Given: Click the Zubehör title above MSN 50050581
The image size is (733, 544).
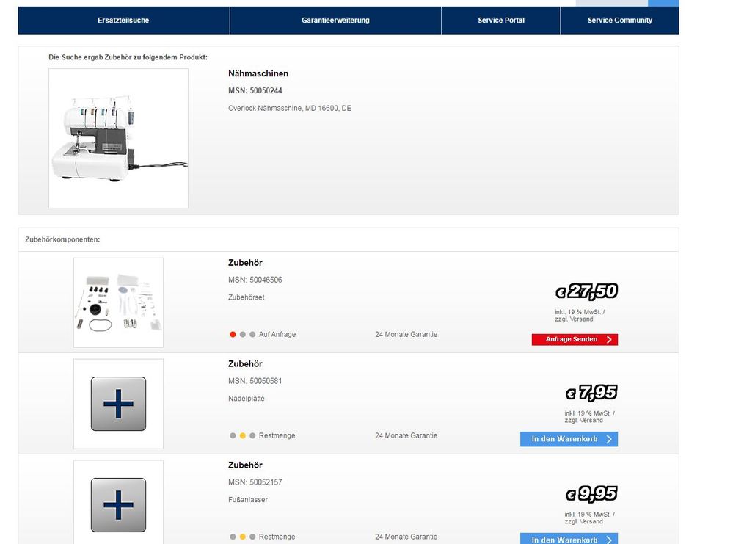Looking at the screenshot, I should (245, 364).
